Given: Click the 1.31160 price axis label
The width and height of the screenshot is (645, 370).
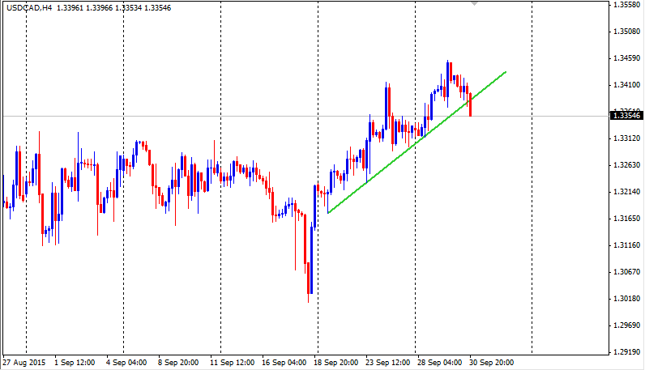Looking at the screenshot, I should [626, 245].
